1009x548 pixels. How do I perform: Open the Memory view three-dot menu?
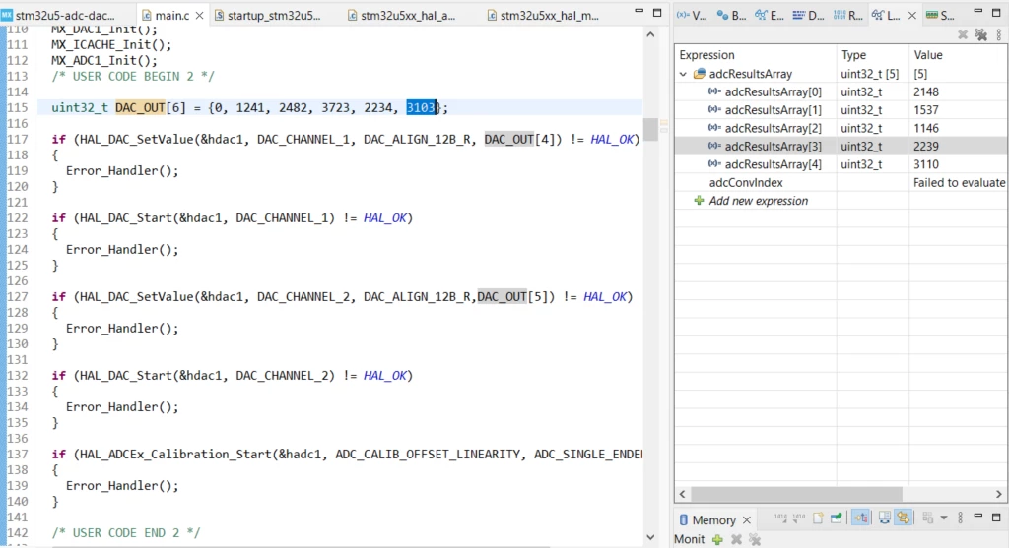point(960,518)
